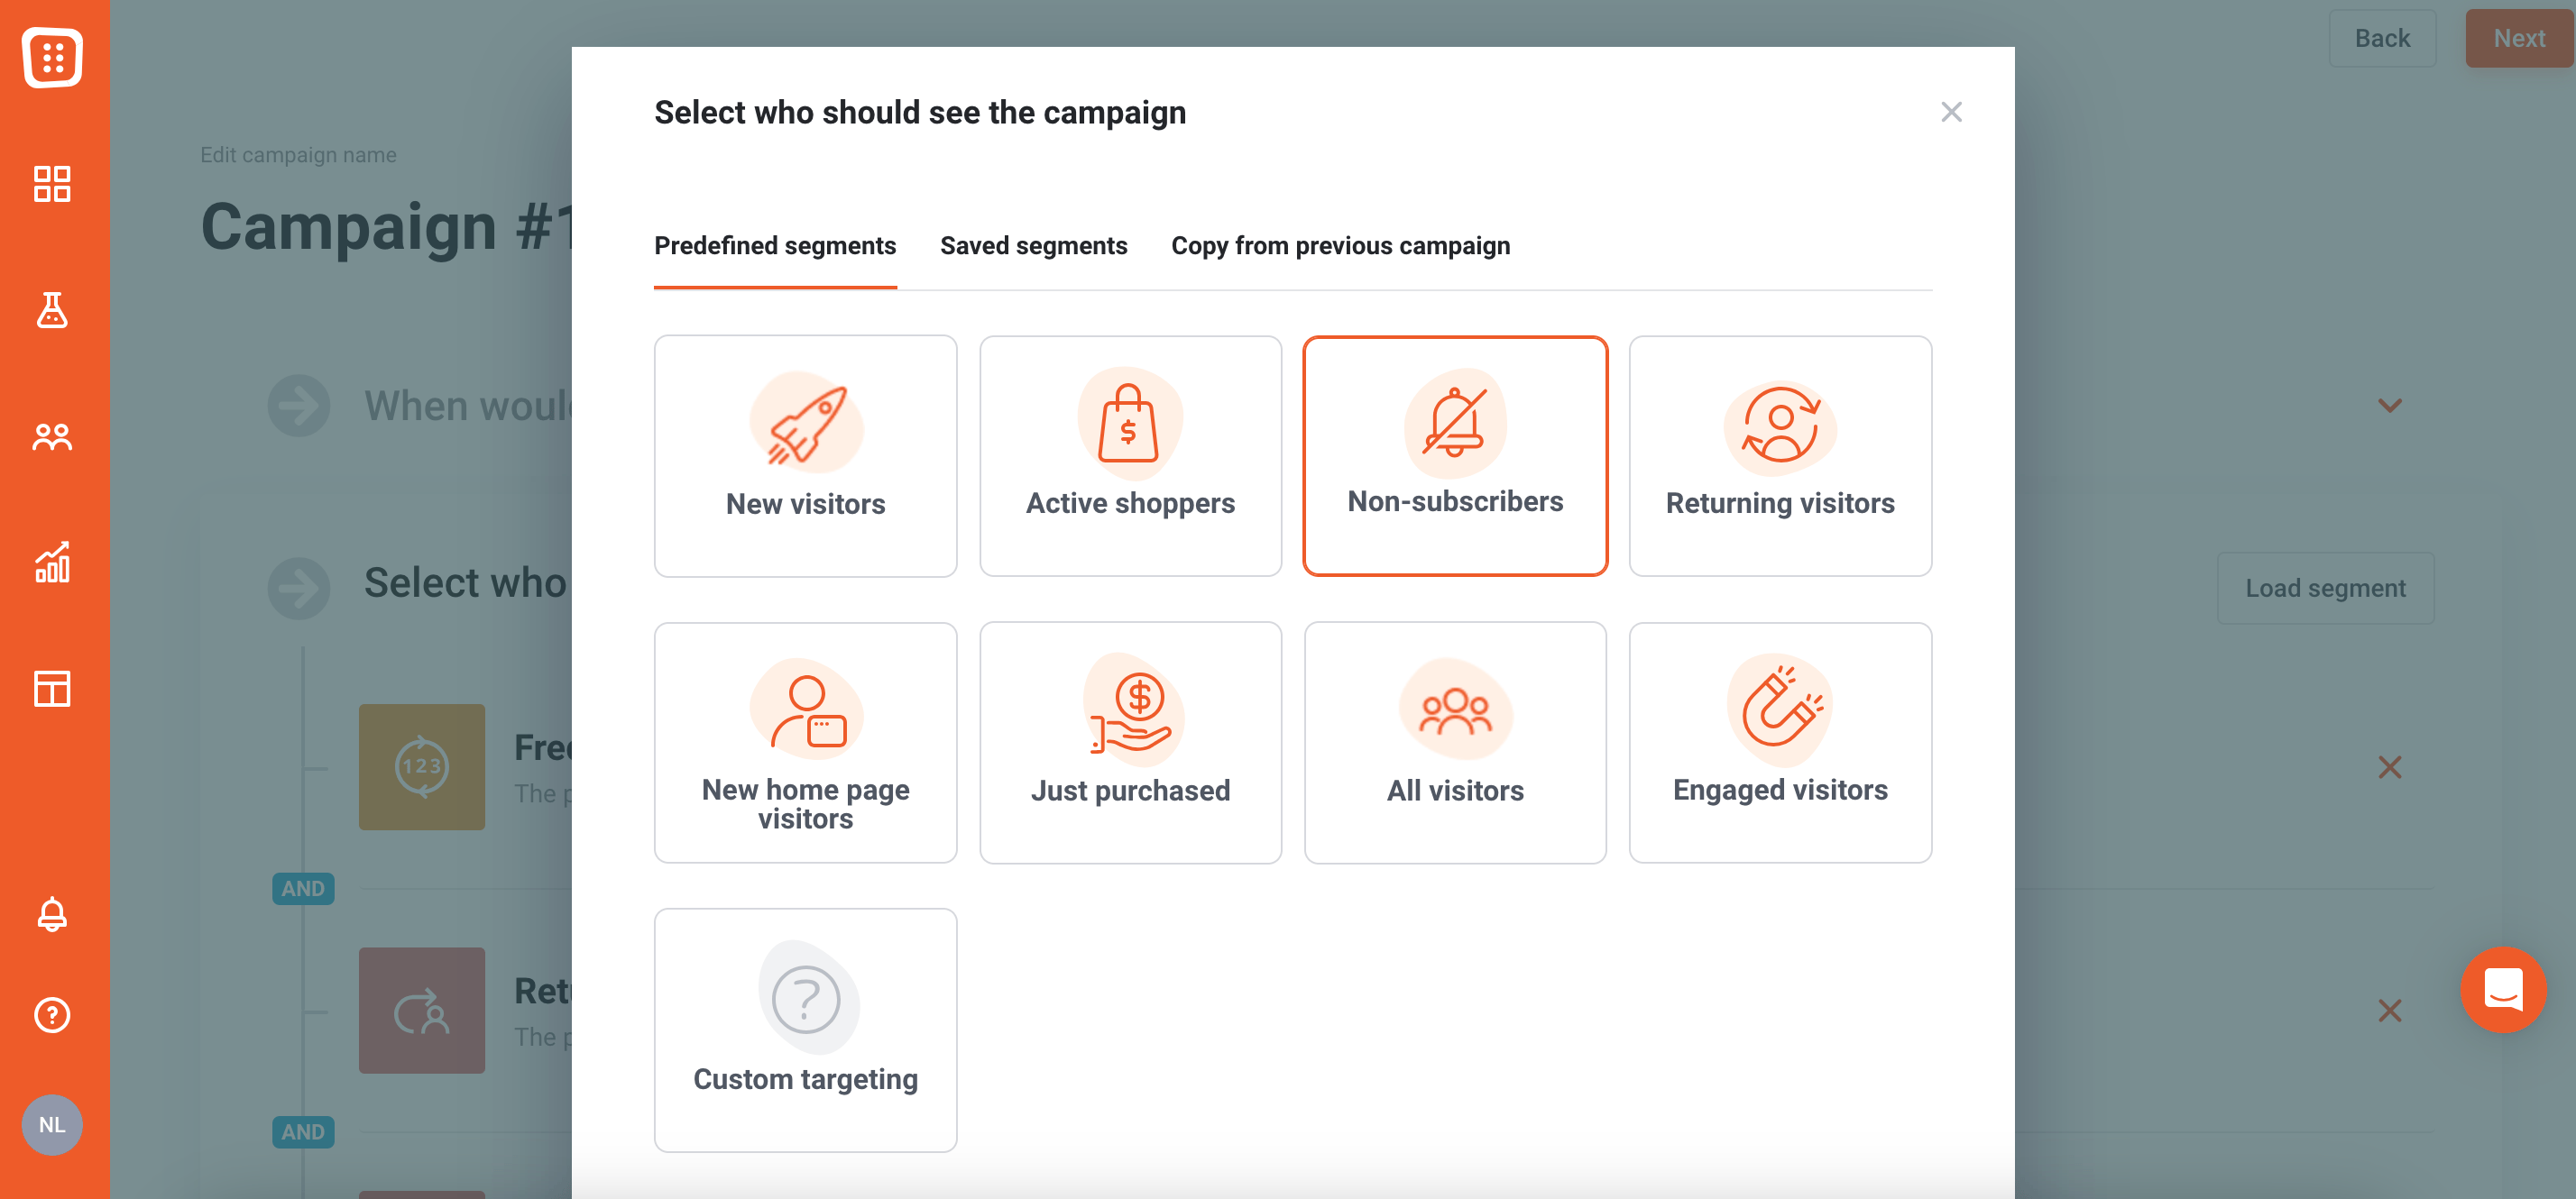Expand the audience selection chevron

tap(2388, 404)
